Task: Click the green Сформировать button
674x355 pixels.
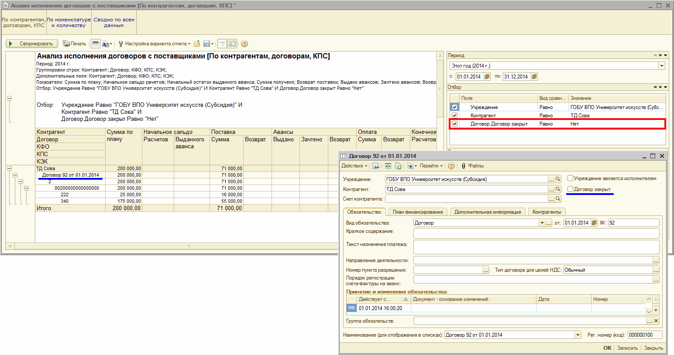Action: coord(32,44)
